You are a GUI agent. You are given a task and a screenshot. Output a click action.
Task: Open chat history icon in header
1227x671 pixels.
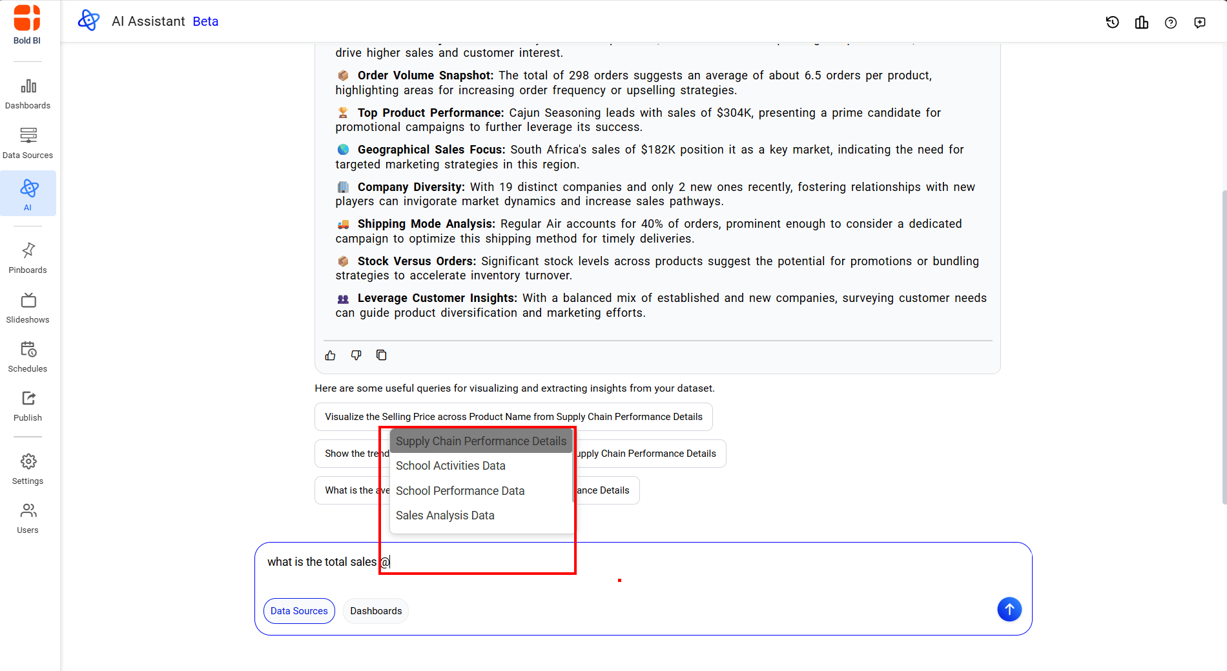1112,23
